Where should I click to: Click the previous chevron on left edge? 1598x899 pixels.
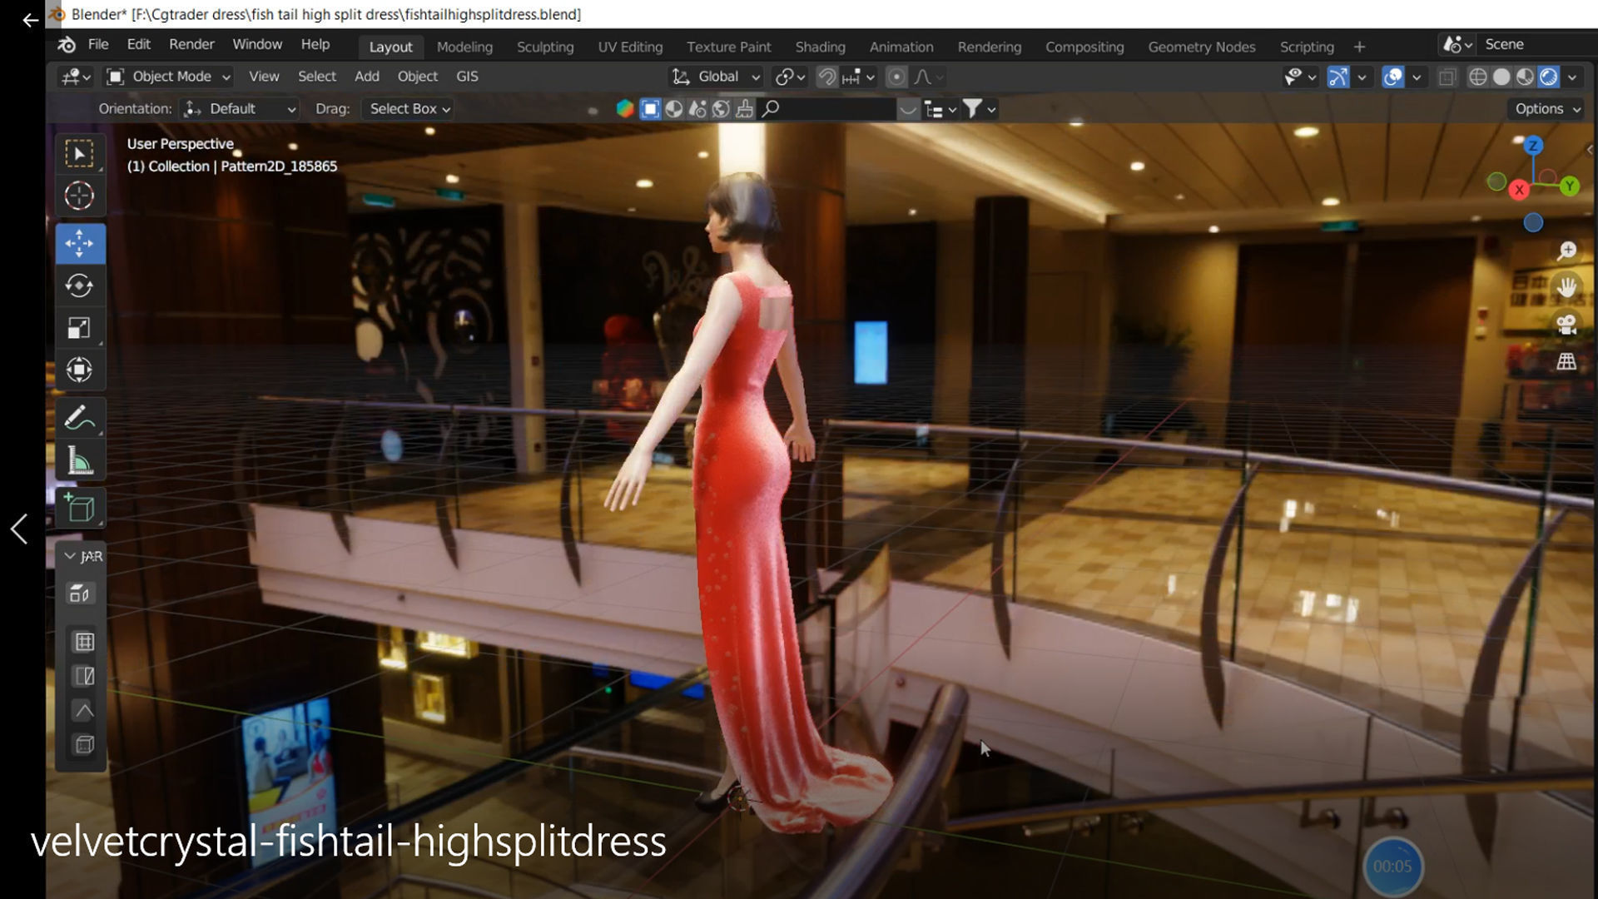19,529
